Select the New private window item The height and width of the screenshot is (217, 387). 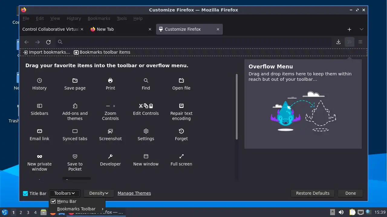click(x=39, y=162)
